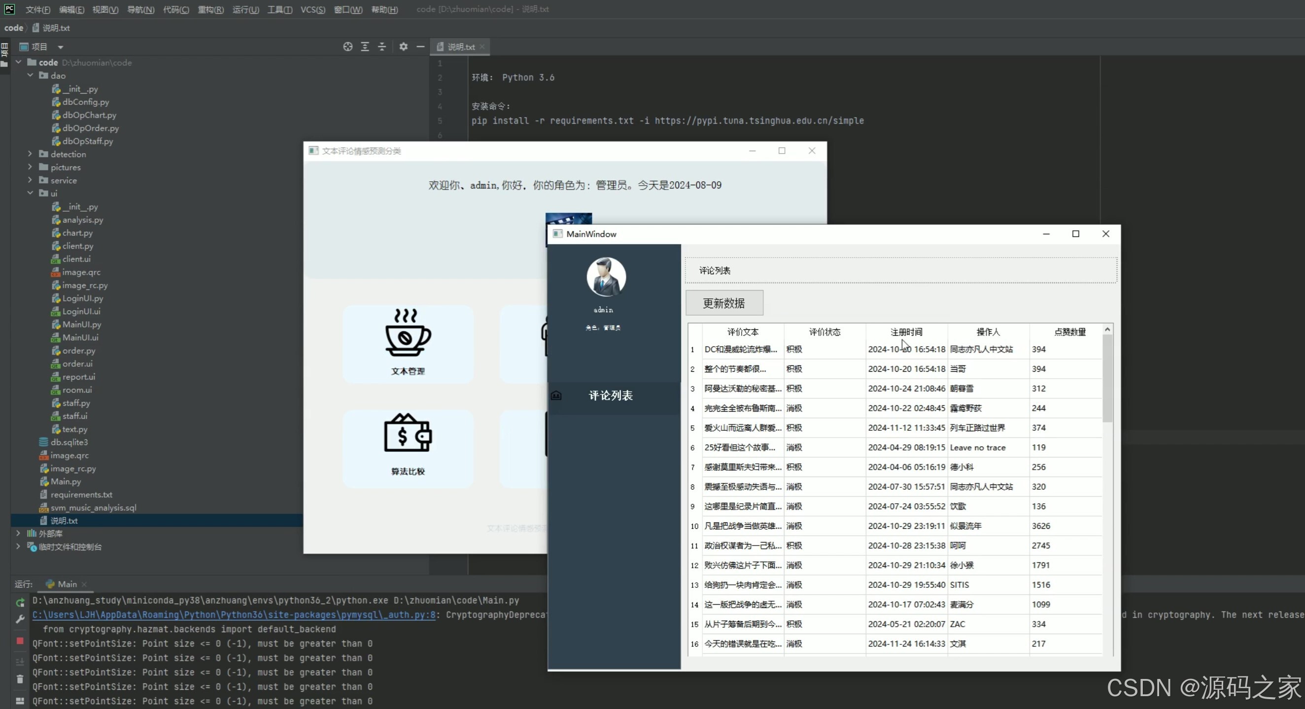Image resolution: width=1305 pixels, height=709 pixels.
Task: Open the 项目 view dropdown arrow
Action: click(60, 47)
